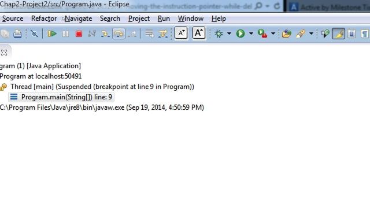Click the Step Over icon
This screenshot has width=370, height=208.
[x=119, y=34]
